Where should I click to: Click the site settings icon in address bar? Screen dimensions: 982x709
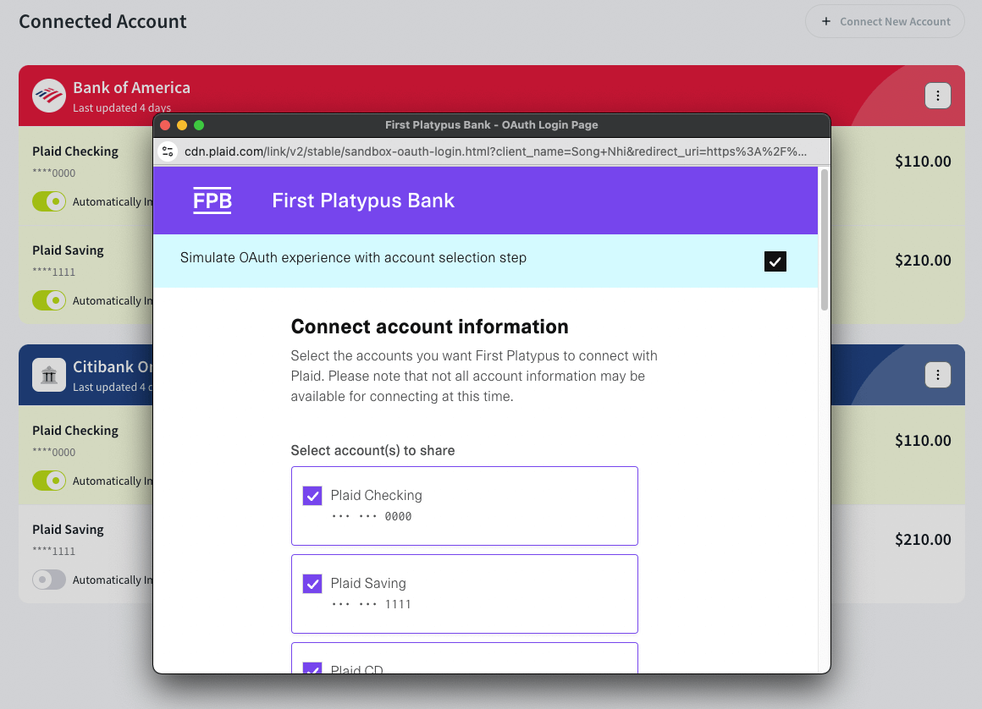click(168, 151)
